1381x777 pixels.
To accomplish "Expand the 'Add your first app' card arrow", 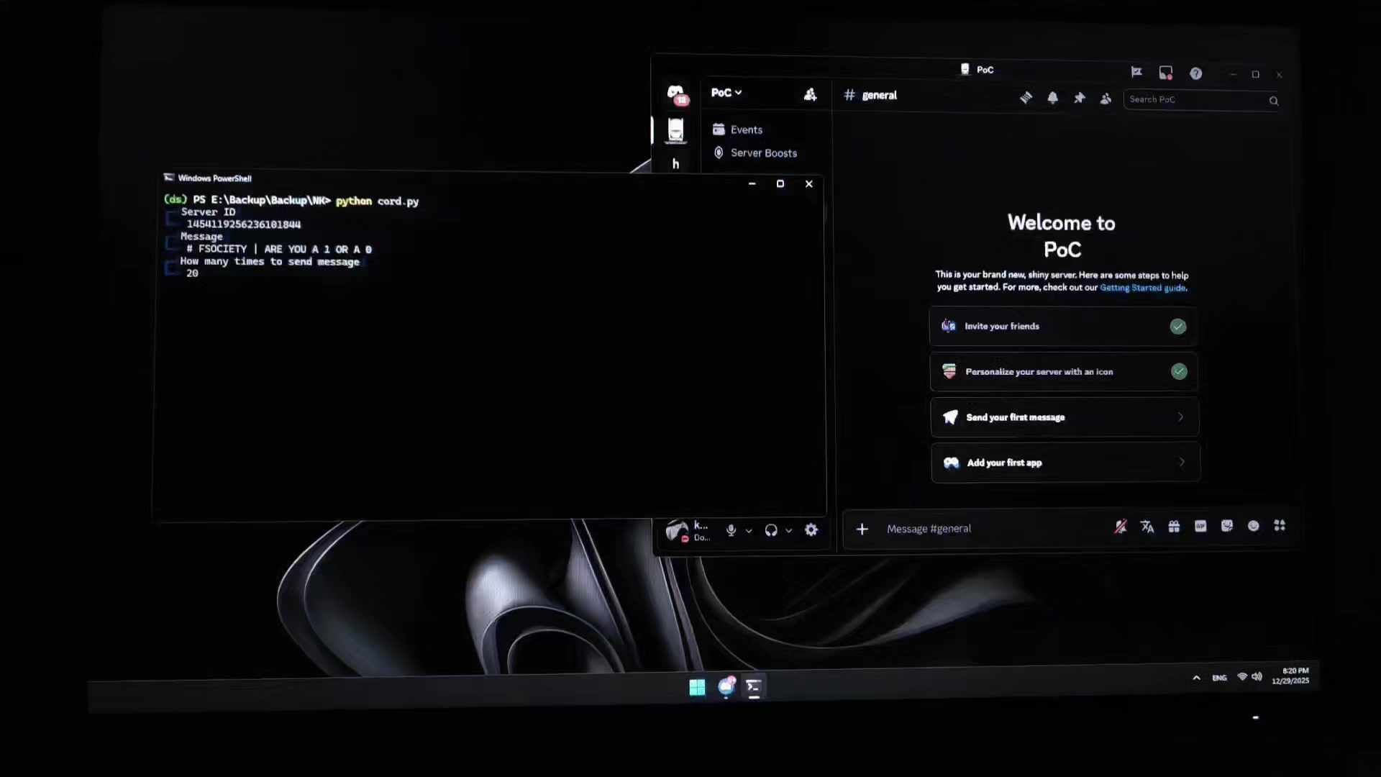I will 1181,463.
